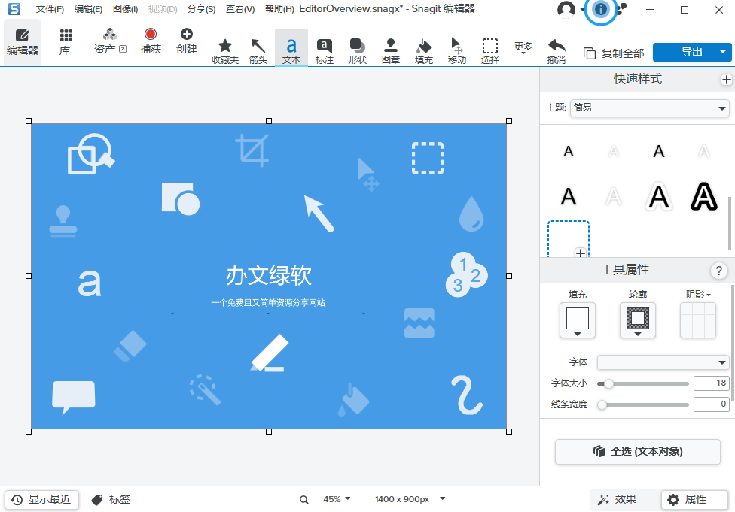Select the 形状 shape tool
The width and height of the screenshot is (735, 512).
point(357,51)
